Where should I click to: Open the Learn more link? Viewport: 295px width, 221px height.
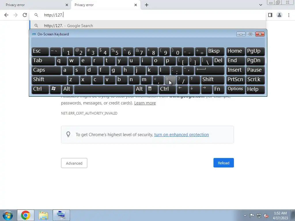pyautogui.click(x=145, y=103)
